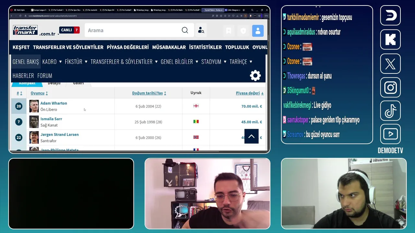This screenshot has width=415, height=233.
Task: Open the stream's Kick icon
Action: coord(390,39)
